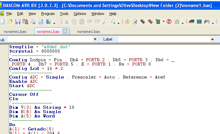Expand the file toolbar overflow arrow
220x134 pixels.
(54, 23)
